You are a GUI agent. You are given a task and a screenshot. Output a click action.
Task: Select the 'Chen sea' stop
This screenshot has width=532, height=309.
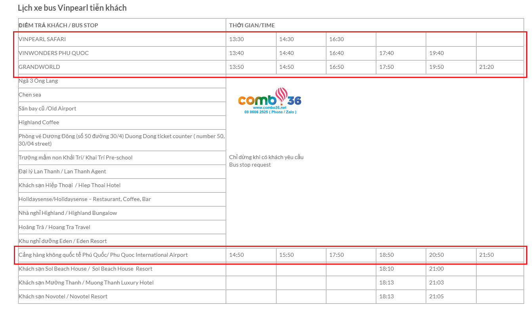point(30,95)
